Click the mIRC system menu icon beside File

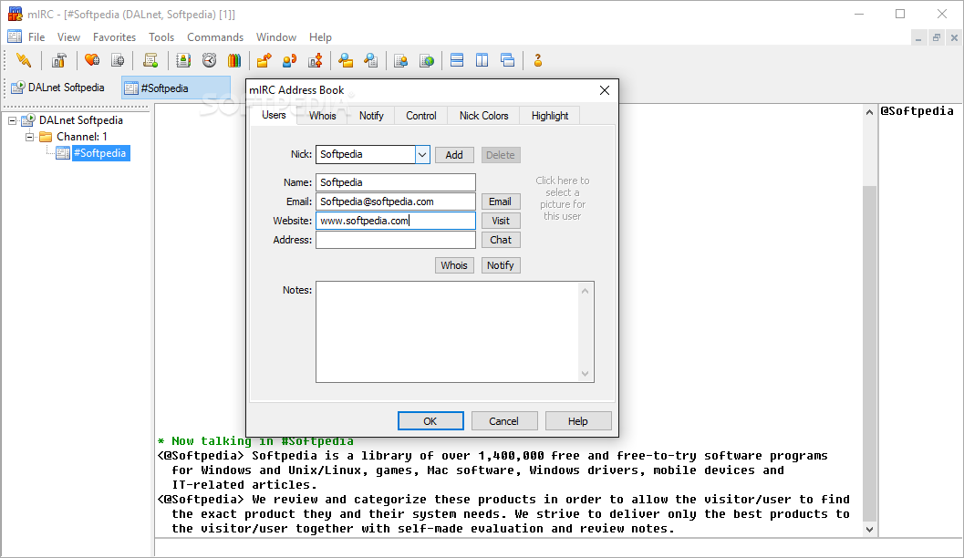15,36
